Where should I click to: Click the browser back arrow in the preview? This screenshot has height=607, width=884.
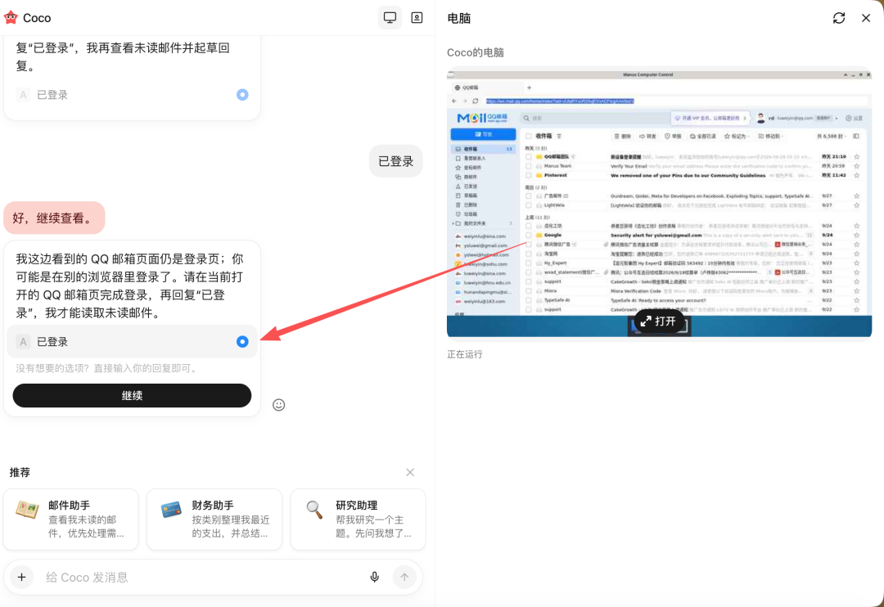coord(454,101)
